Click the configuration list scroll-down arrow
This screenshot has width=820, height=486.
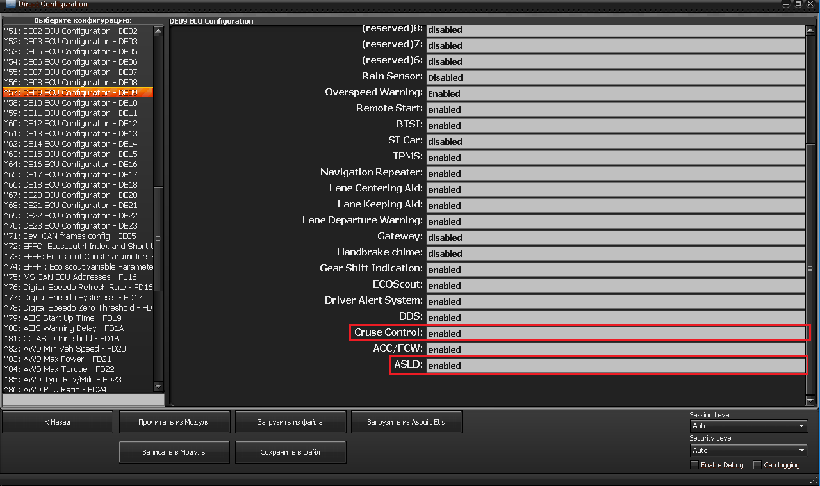coord(159,386)
